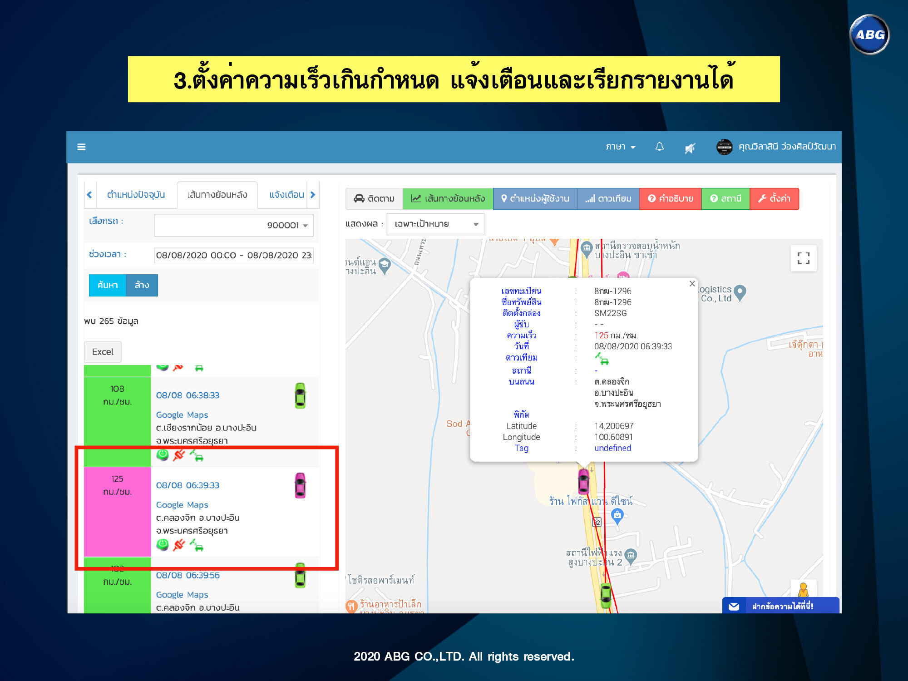
Task: Click satellite GPS icon in 06:39:33 row
Action: pyautogui.click(x=197, y=545)
